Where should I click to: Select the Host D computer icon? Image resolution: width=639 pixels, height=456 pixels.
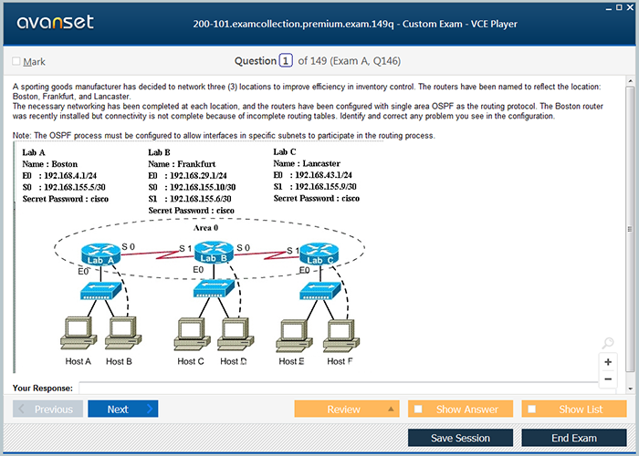point(236,335)
